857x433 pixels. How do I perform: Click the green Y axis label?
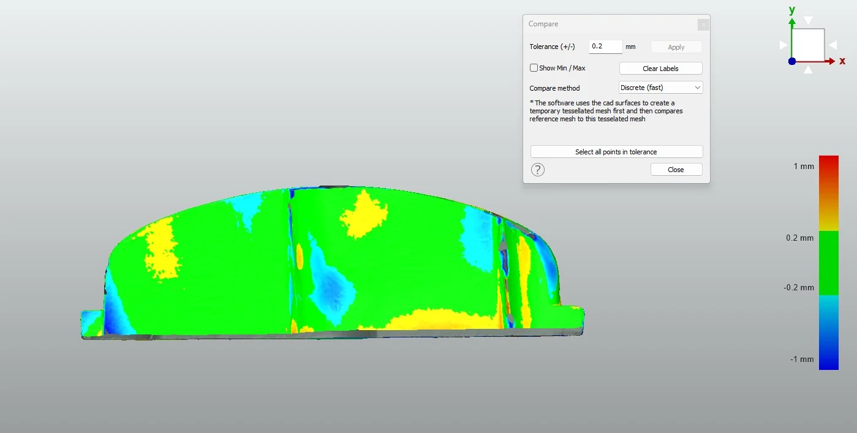(792, 10)
